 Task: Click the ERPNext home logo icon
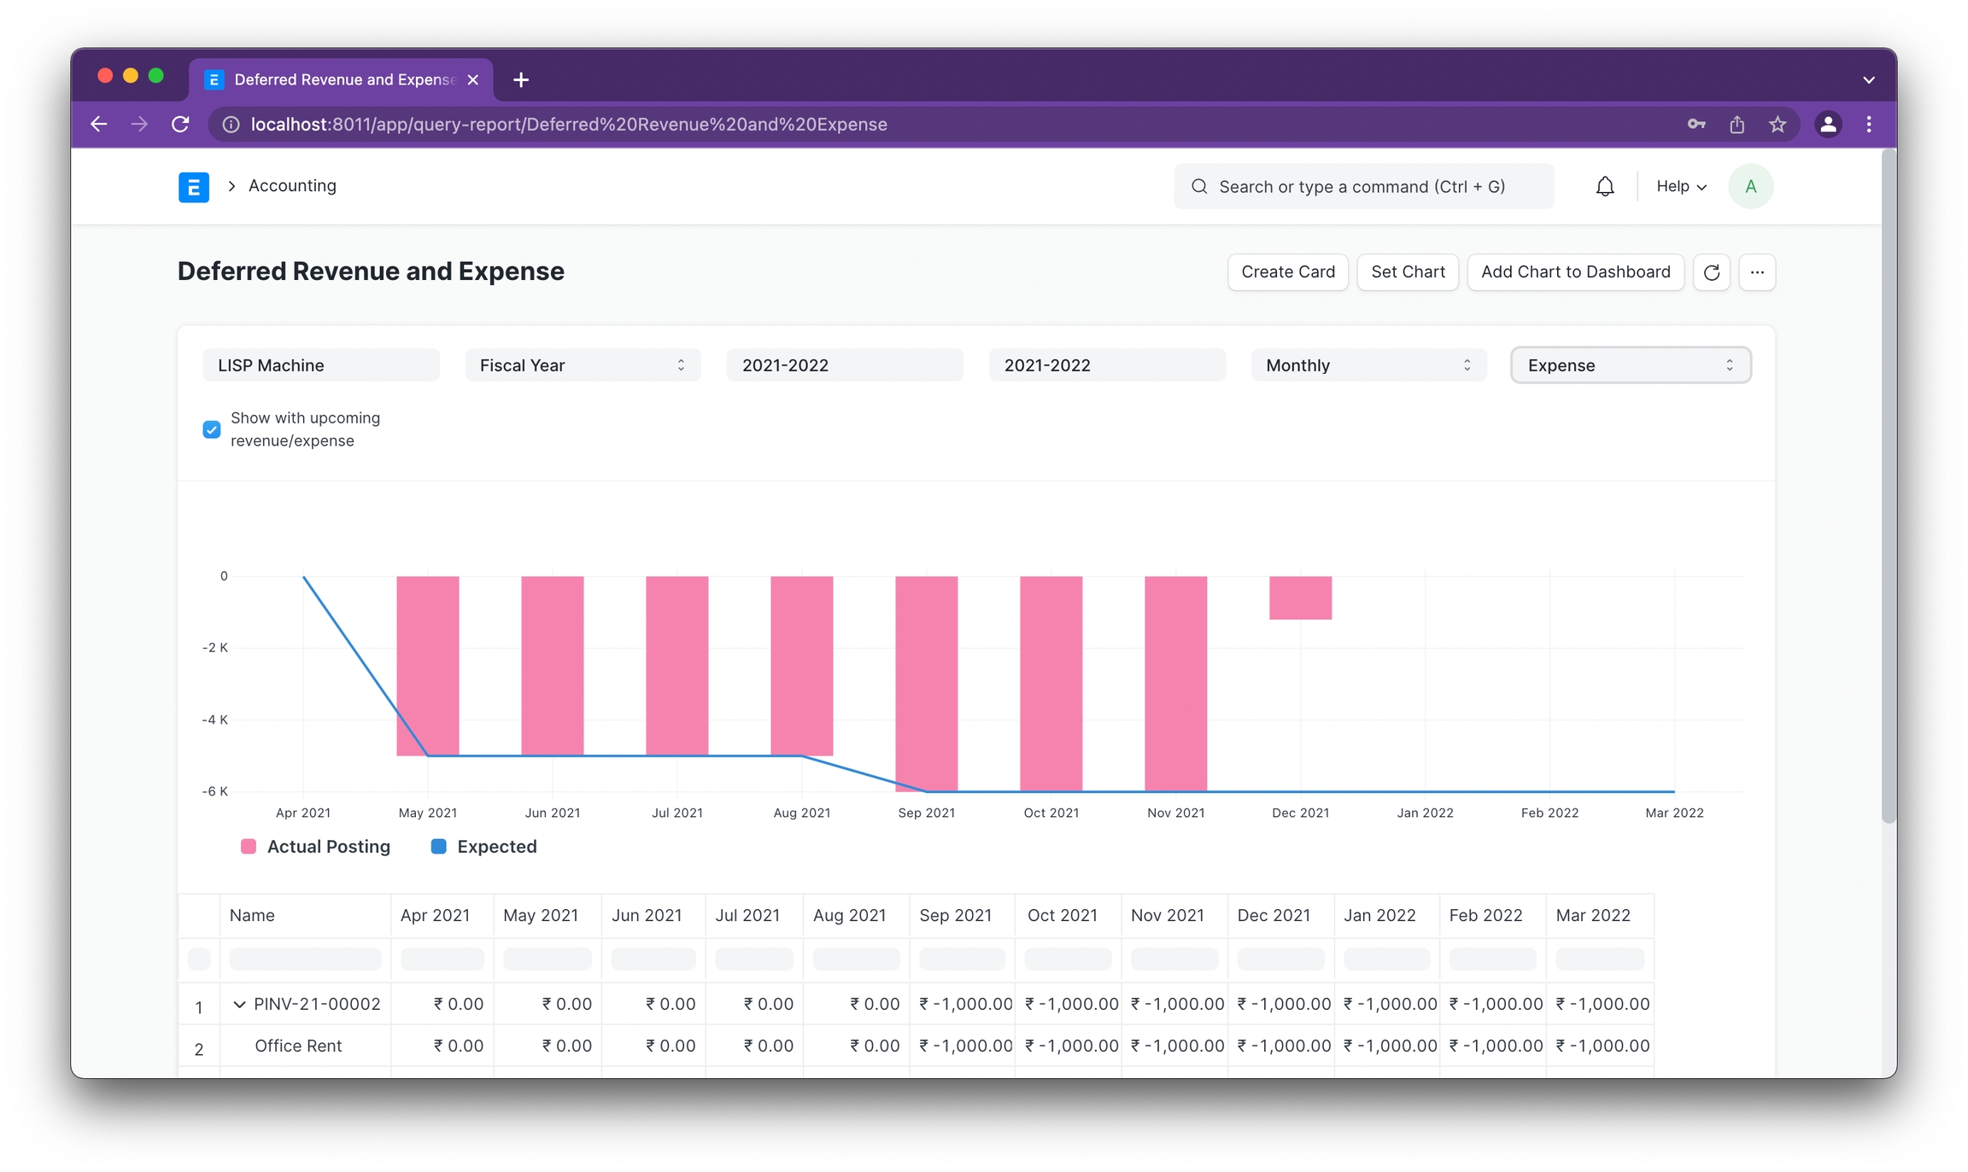(x=193, y=186)
